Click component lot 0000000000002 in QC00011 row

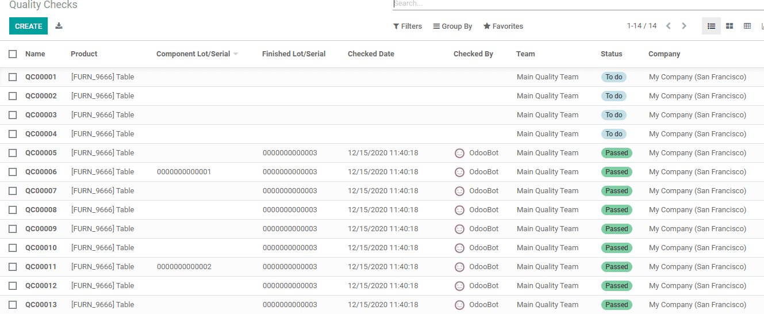184,267
